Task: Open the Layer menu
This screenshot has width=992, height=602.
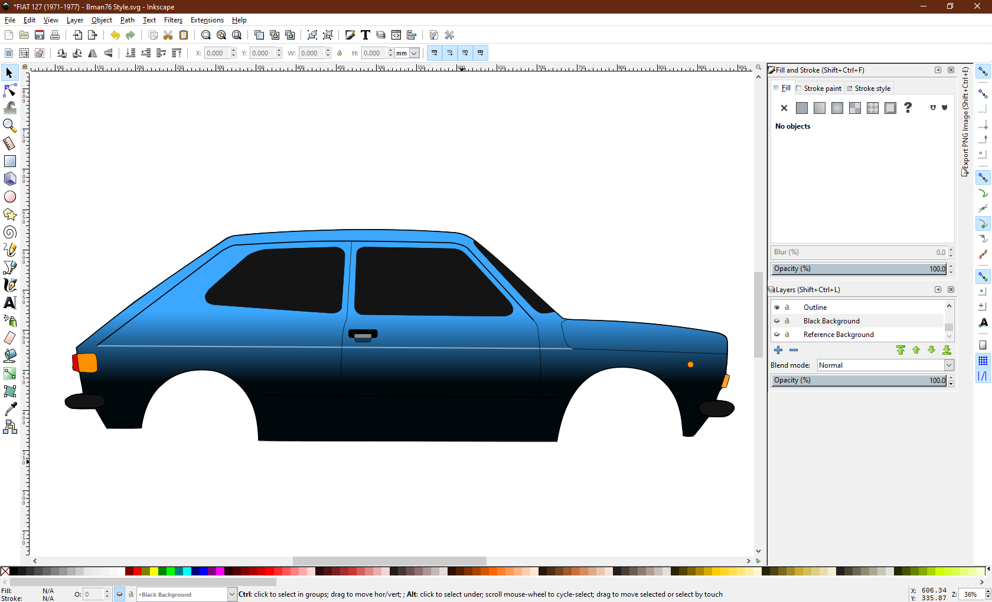Action: pos(75,20)
